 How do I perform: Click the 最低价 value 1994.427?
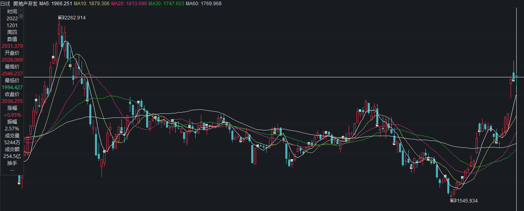pos(12,87)
